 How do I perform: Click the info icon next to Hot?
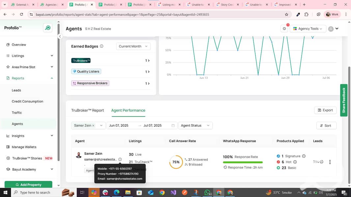[295, 162]
